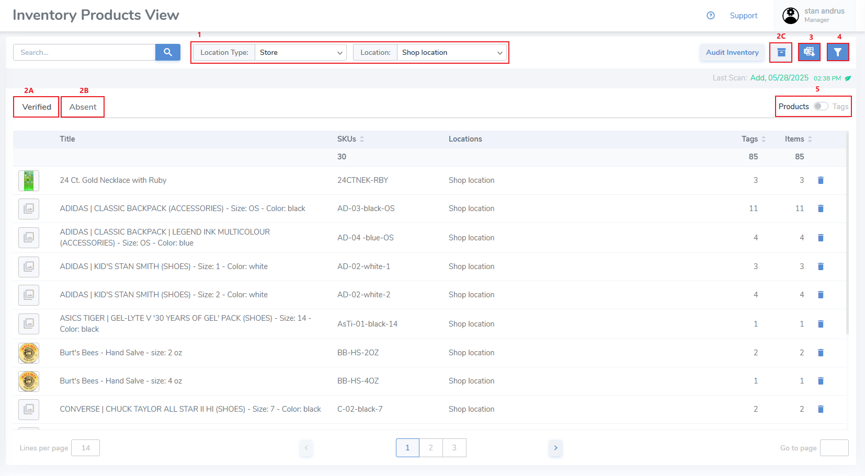The image size is (865, 476).
Task: Click placeholder image for AD-02-white-2
Action: pos(29,295)
